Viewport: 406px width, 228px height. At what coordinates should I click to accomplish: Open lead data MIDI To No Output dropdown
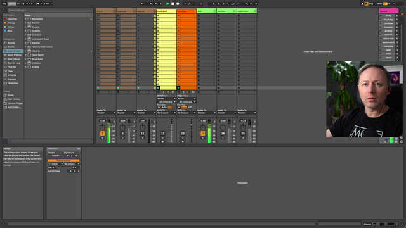166,113
